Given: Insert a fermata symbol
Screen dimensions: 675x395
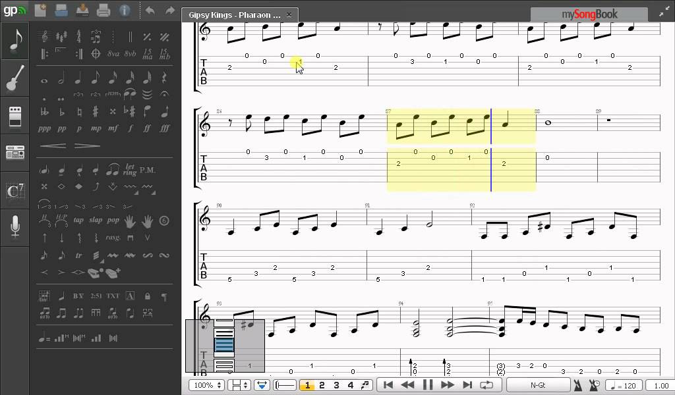Looking at the screenshot, I should pyautogui.click(x=164, y=93).
